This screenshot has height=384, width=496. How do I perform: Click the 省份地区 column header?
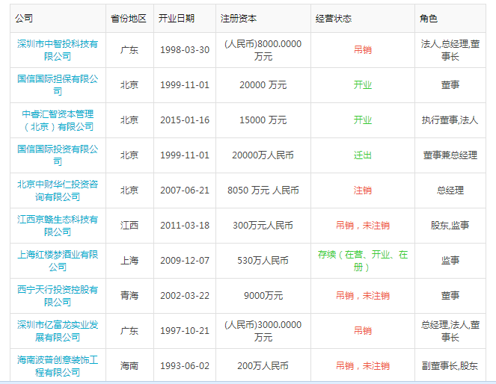(129, 19)
